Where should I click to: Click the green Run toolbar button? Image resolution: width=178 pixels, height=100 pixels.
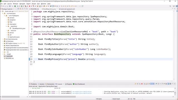click(x=22, y=6)
